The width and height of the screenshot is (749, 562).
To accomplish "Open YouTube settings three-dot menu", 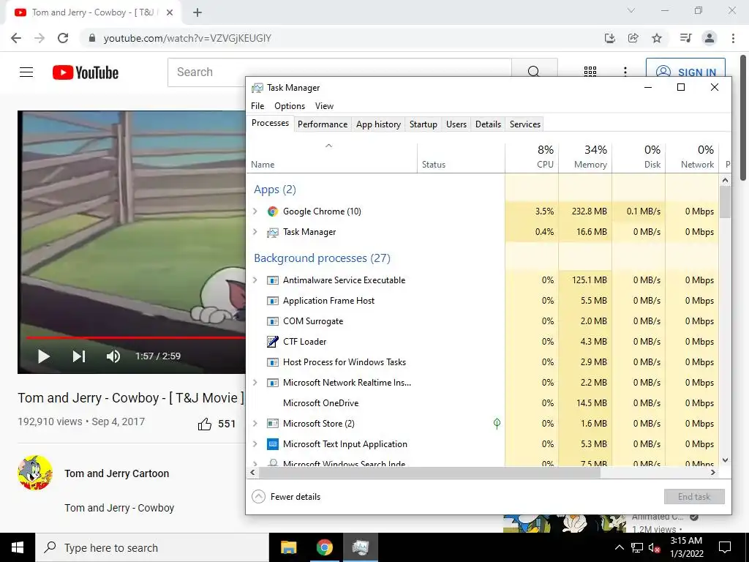I will coord(625,72).
